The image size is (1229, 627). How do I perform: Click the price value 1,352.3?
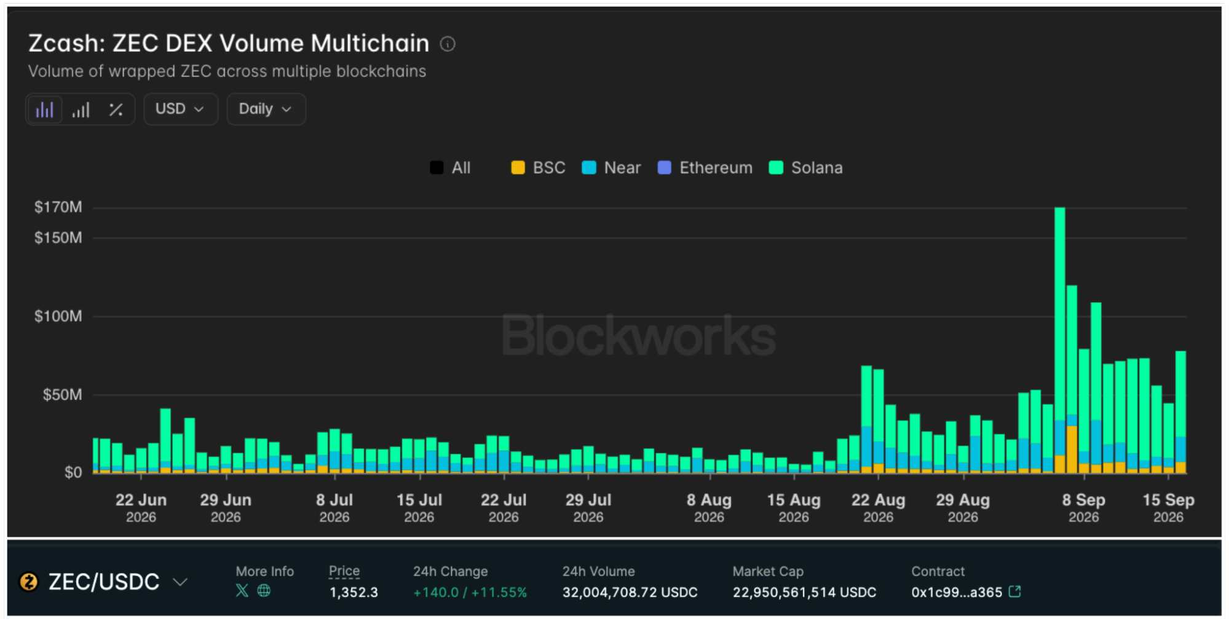coord(354,593)
